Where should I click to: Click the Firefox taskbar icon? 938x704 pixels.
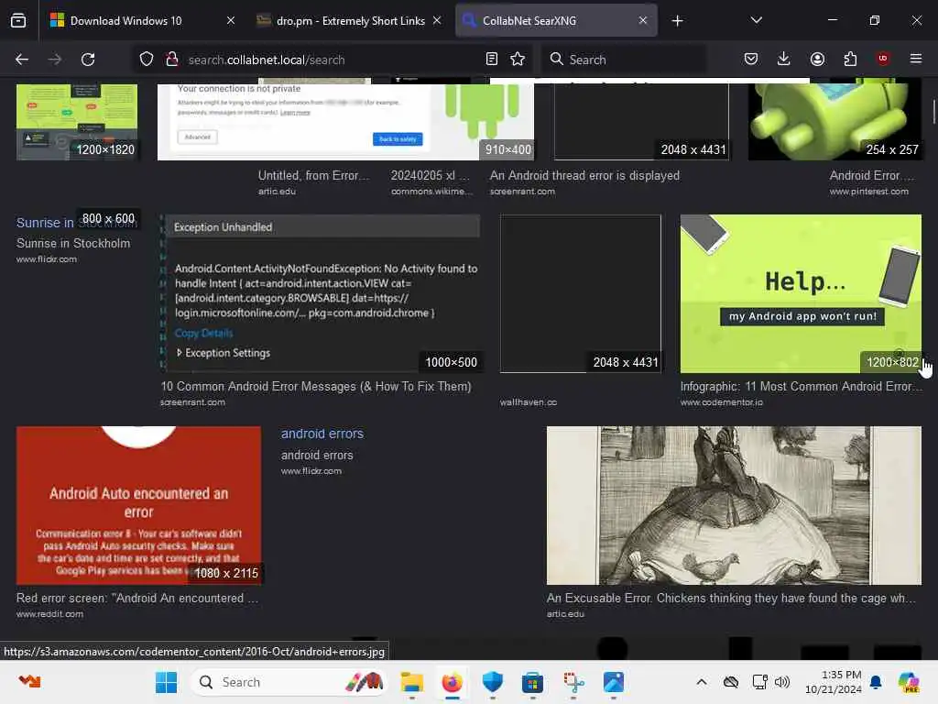click(x=453, y=682)
